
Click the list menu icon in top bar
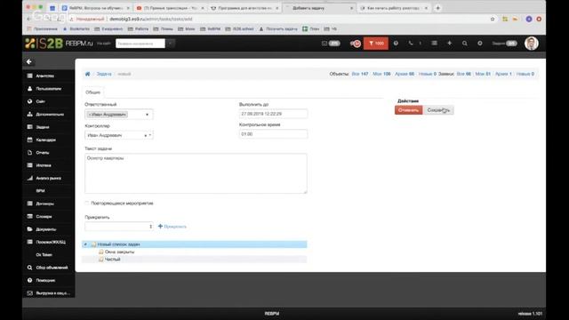[434, 44]
